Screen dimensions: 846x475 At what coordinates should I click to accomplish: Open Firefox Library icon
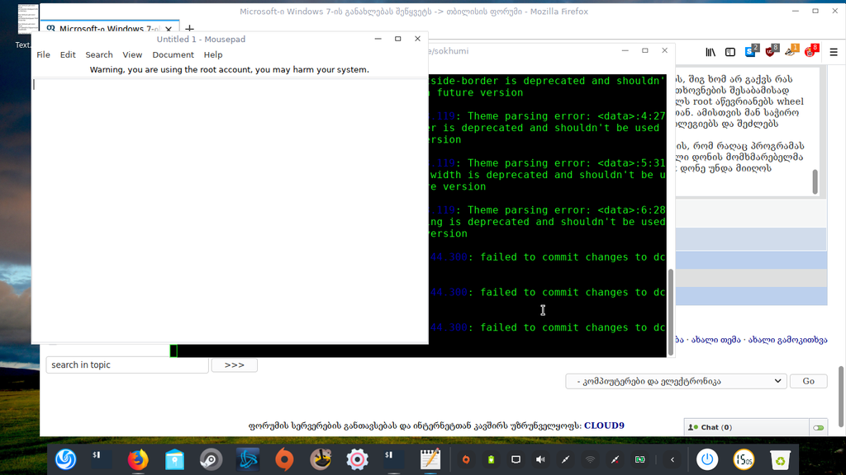point(711,52)
